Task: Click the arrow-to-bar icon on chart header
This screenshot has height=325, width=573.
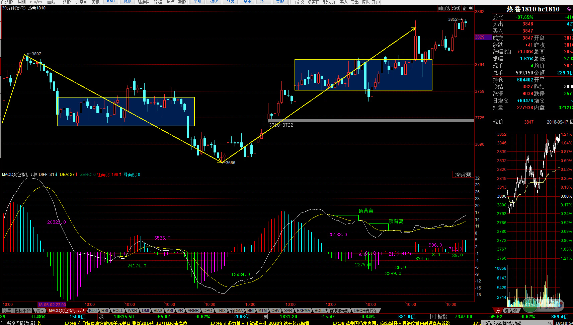Action: pyautogui.click(x=471, y=8)
